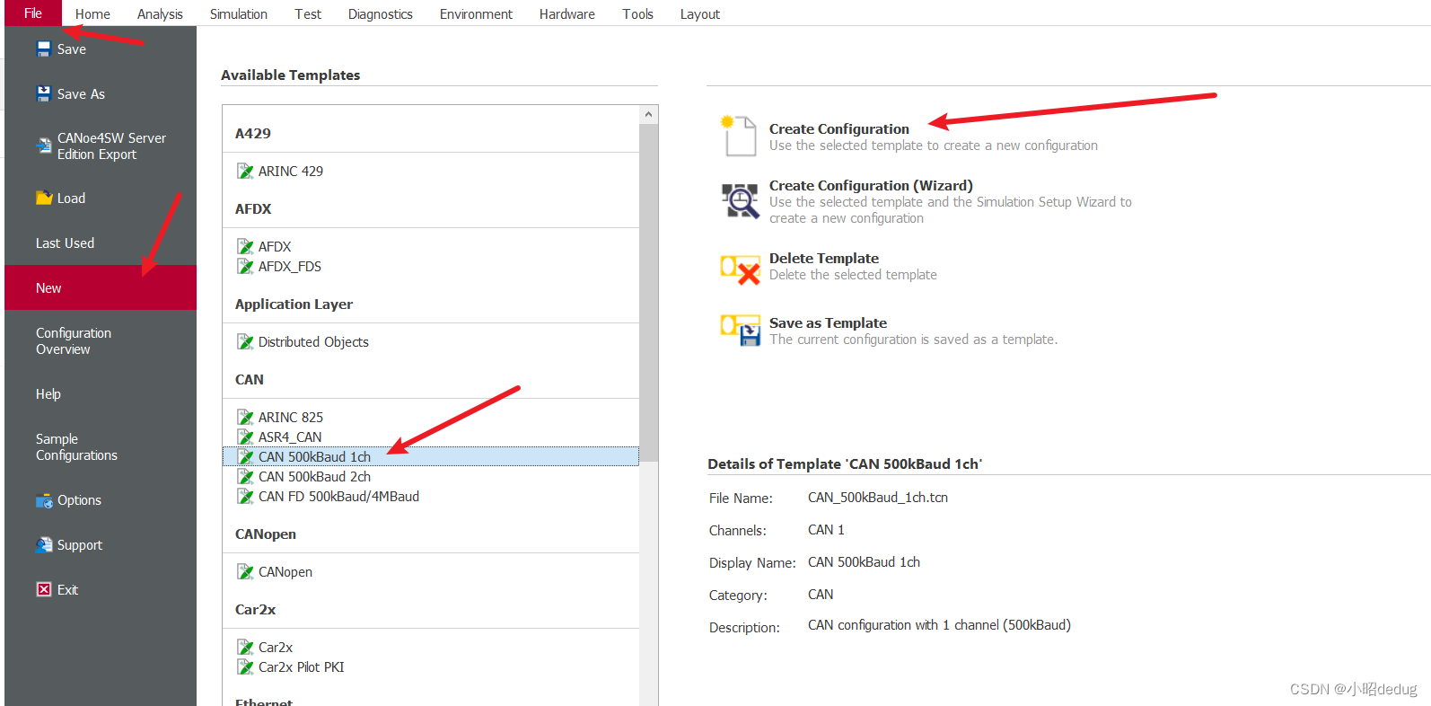Click the template list scrollbar thumb
The width and height of the screenshot is (1431, 706).
(648, 293)
